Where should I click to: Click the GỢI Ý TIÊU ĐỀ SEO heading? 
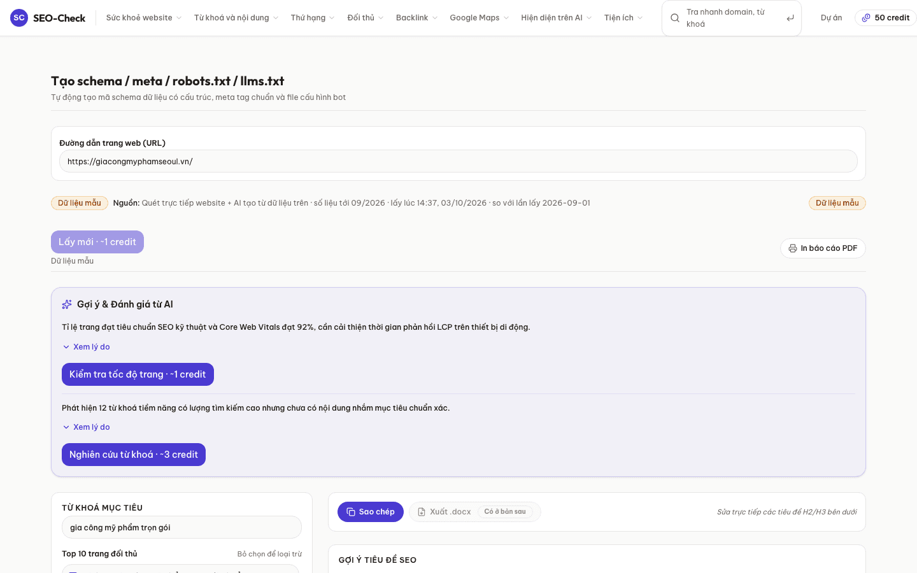[378, 560]
